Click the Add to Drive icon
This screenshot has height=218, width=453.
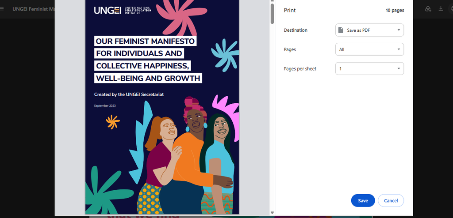coord(428,9)
